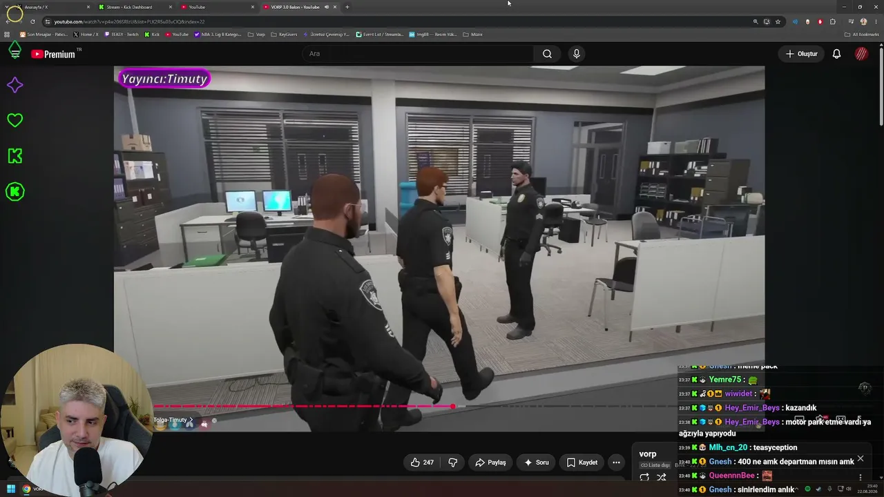Open Chrome profile avatar
The height and width of the screenshot is (497, 884).
click(863, 21)
